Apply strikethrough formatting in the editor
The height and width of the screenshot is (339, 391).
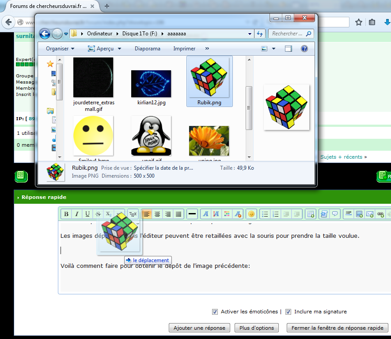tap(98, 214)
